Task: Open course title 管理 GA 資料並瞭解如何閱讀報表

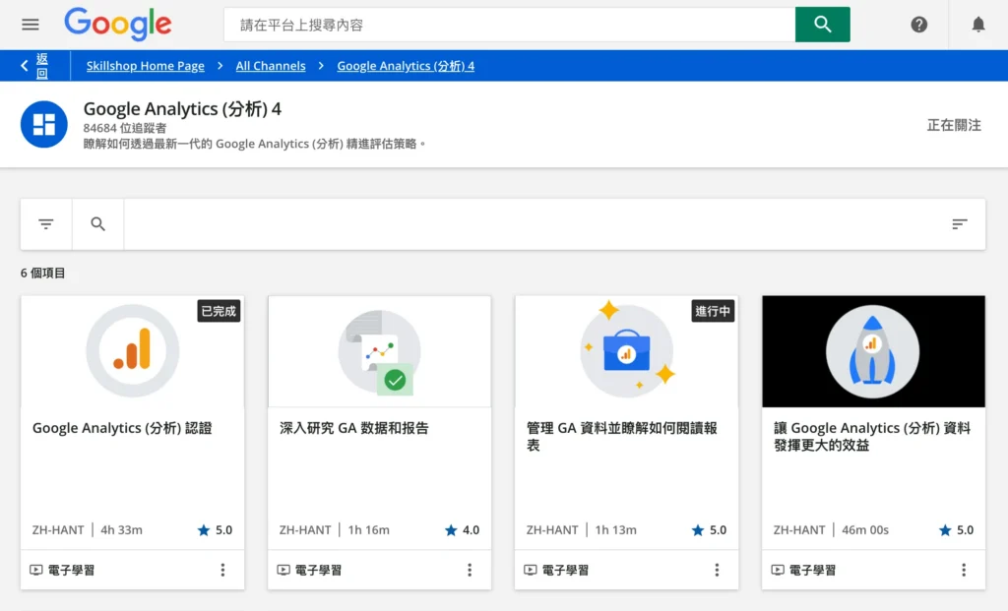Action: [x=622, y=436]
